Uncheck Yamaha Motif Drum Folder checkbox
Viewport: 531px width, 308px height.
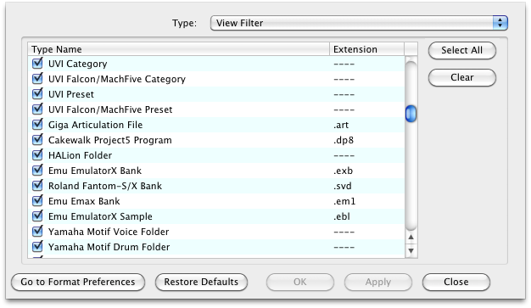pos(37,246)
